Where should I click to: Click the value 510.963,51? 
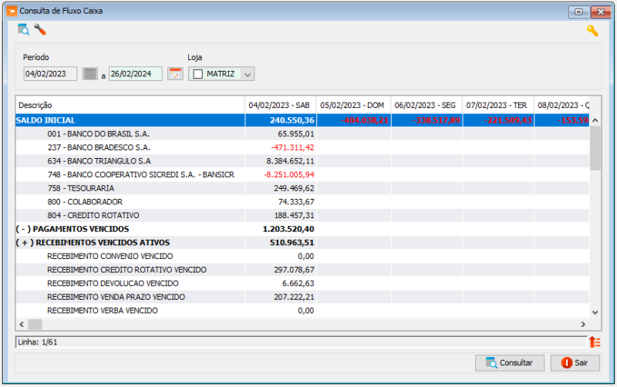point(292,242)
